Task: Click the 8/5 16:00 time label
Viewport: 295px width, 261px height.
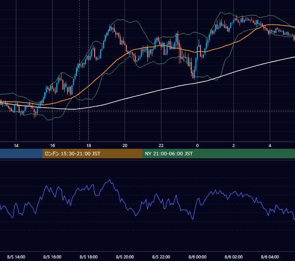Action: point(52,257)
